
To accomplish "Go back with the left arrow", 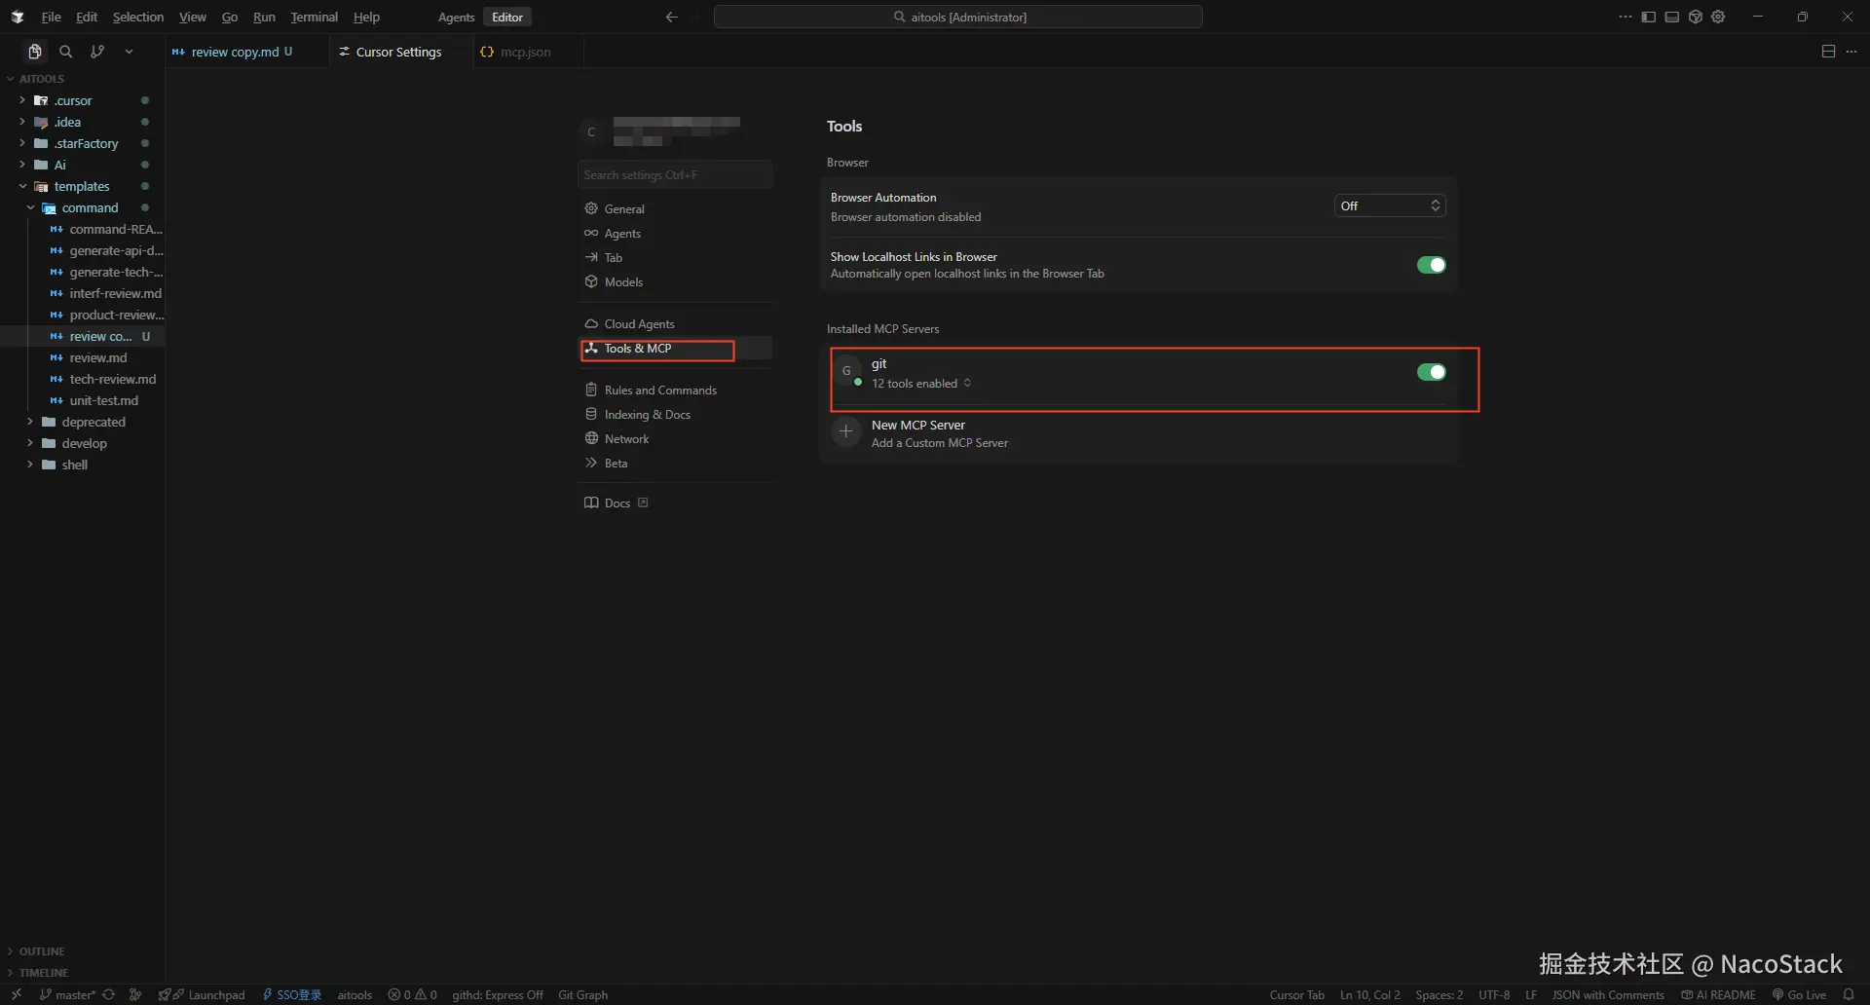I will [671, 17].
